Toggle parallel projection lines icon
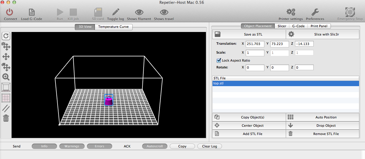365x159 pixels. click(6, 108)
